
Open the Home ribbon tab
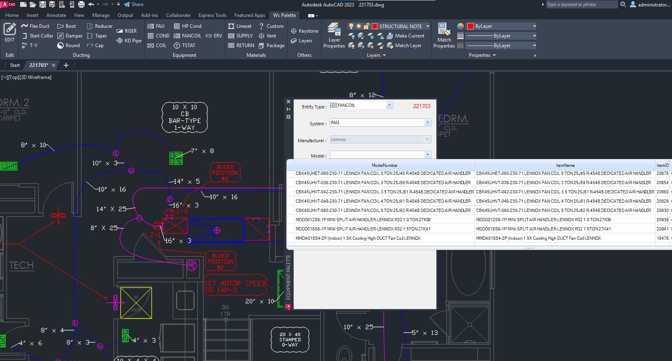(12, 15)
